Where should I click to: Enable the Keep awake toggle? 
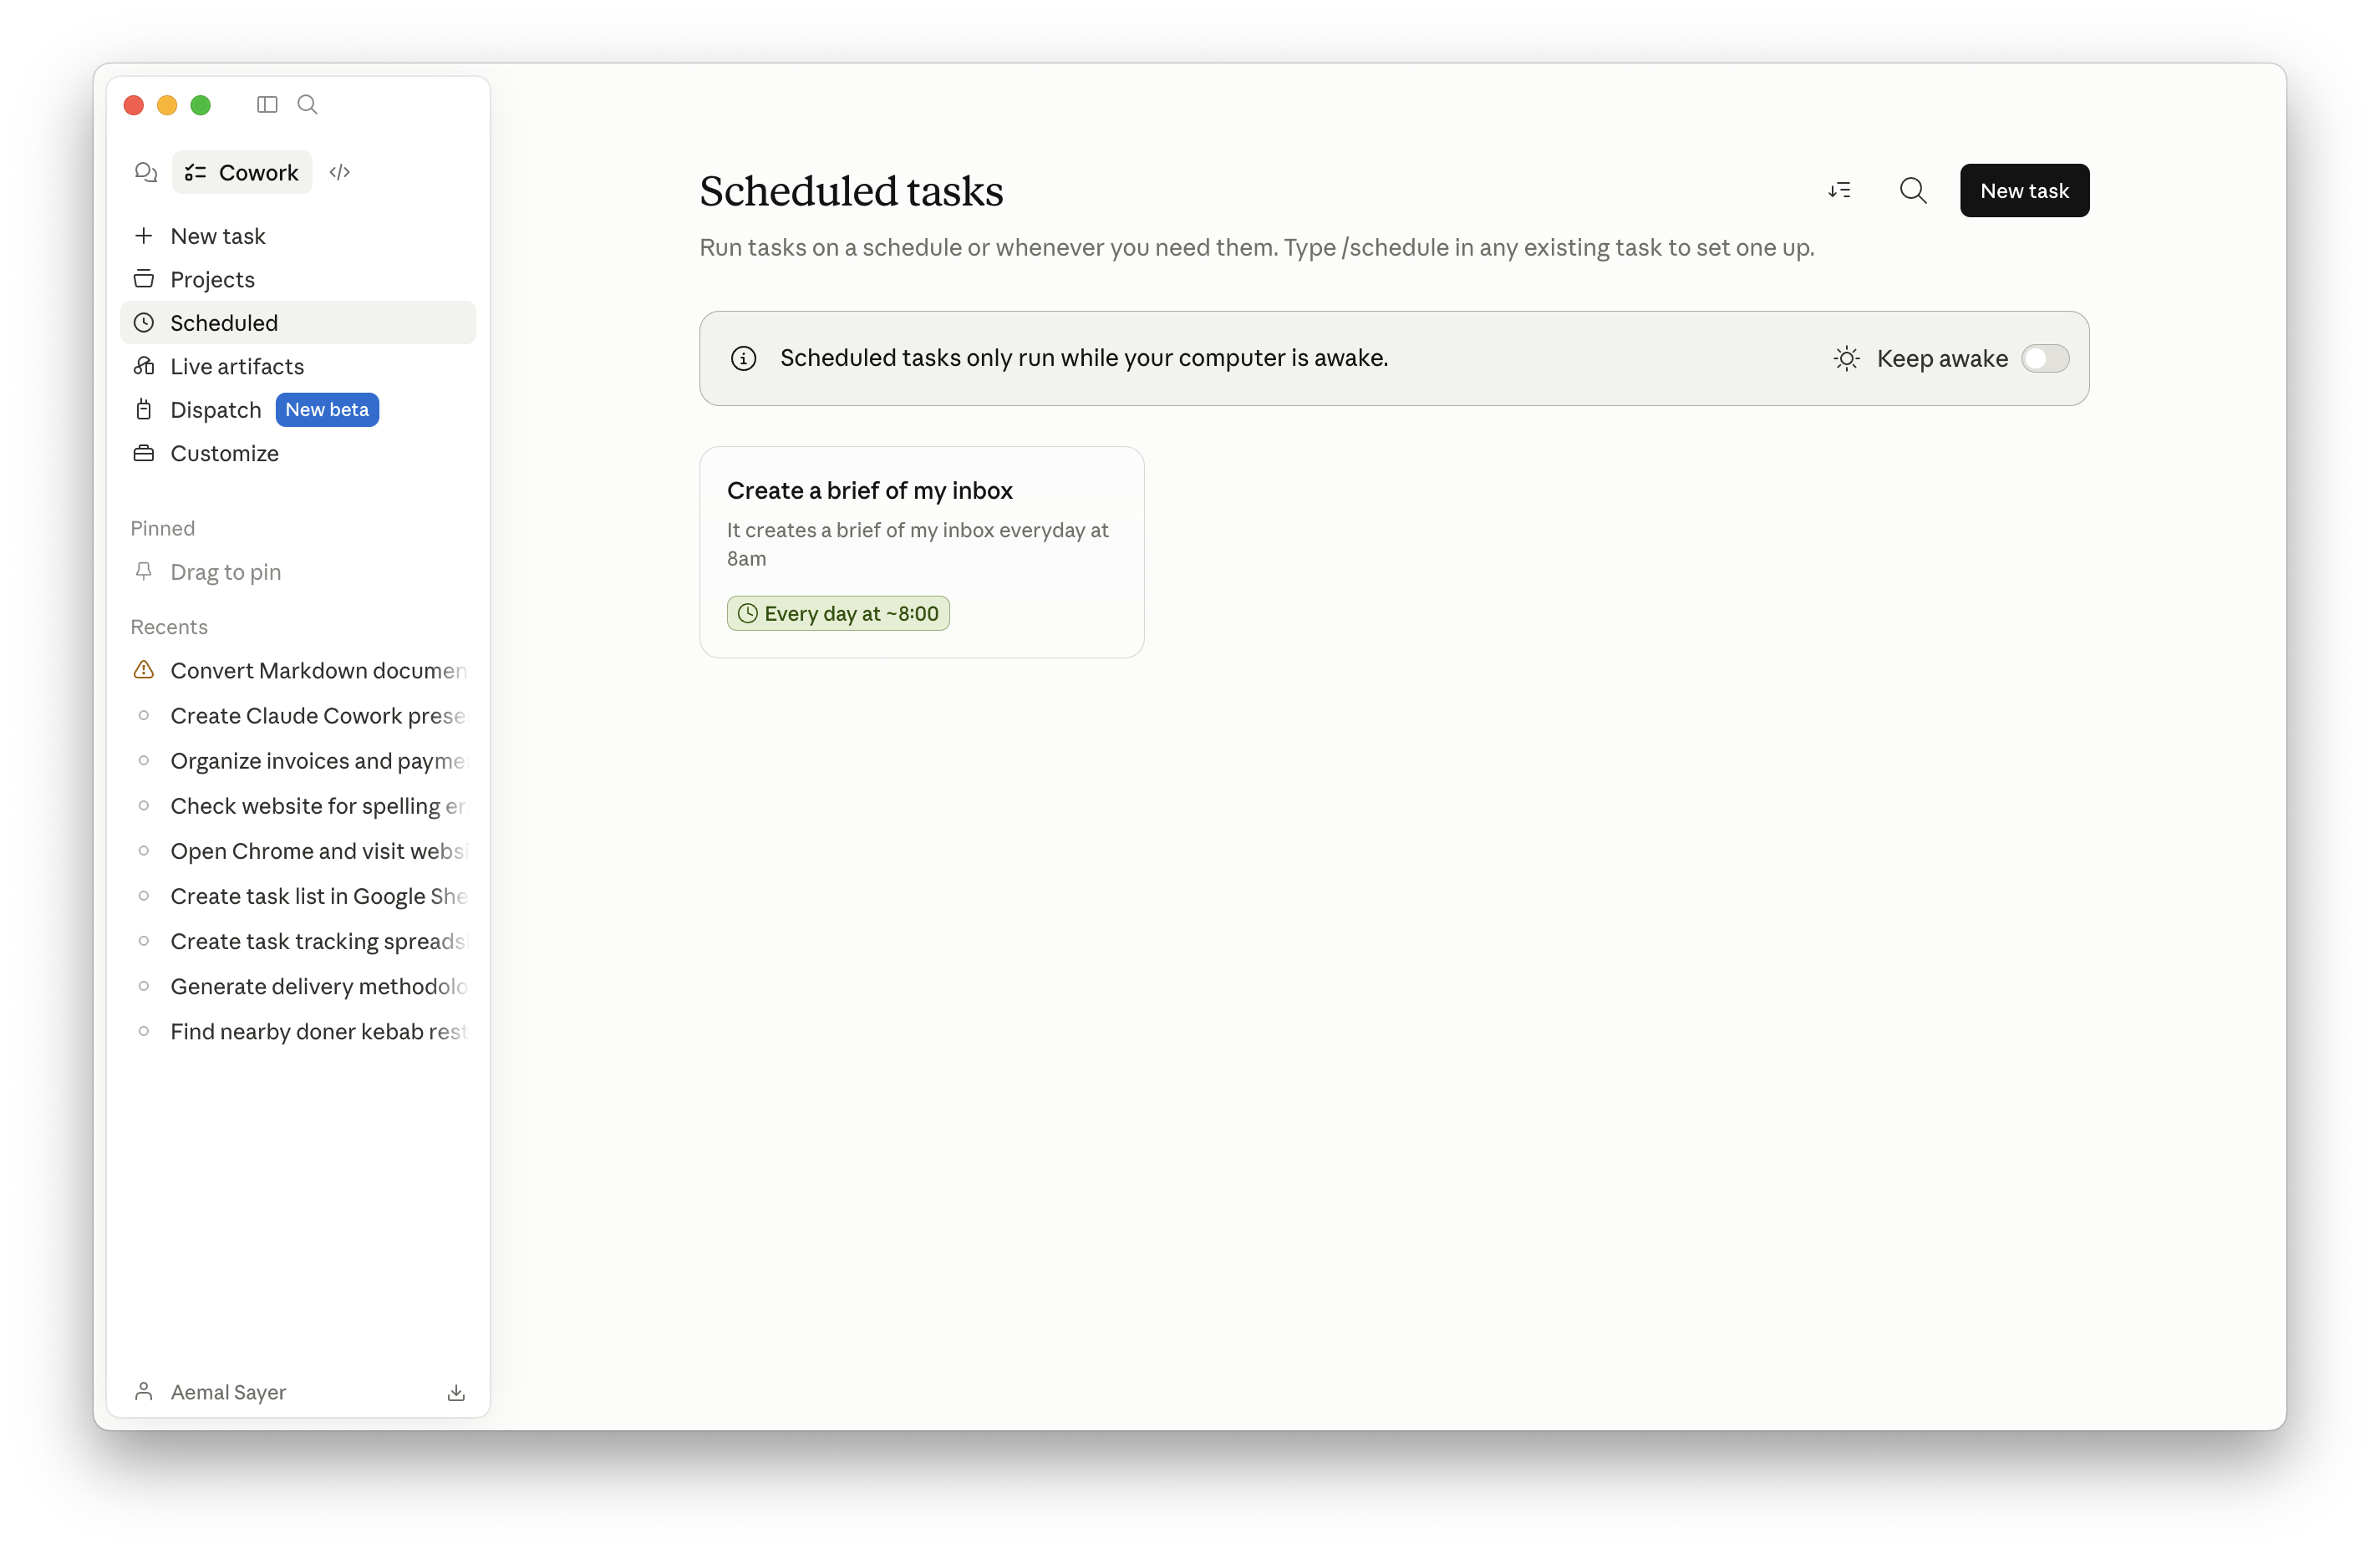2044,359
